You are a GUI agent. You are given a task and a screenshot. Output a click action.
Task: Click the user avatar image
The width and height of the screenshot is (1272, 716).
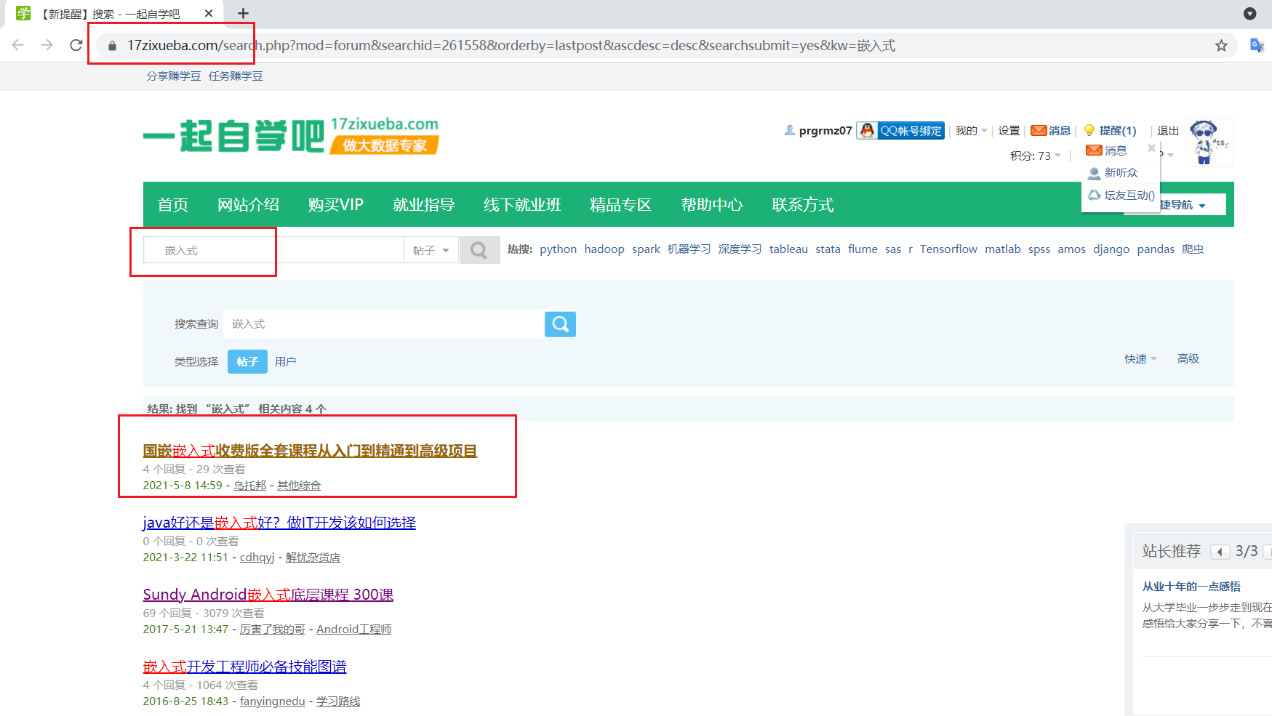[x=1209, y=142]
